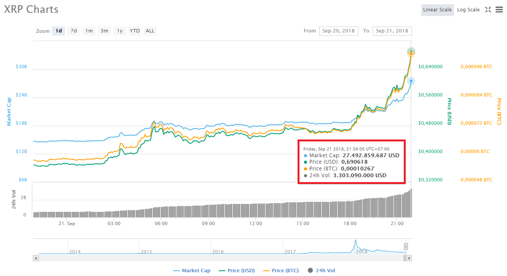Click the 0,00006 BTC axis label
507x276 pixels.
[x=475, y=152]
